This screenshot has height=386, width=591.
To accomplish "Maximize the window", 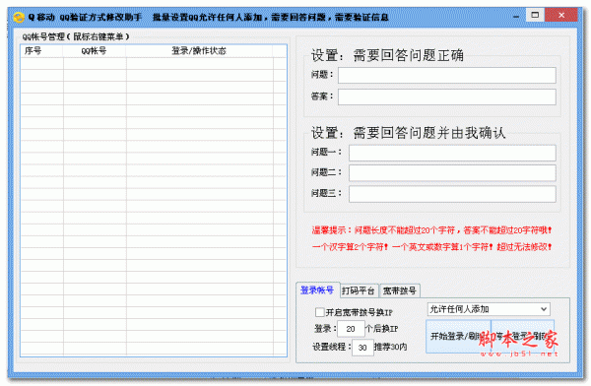I will pyautogui.click(x=535, y=15).
